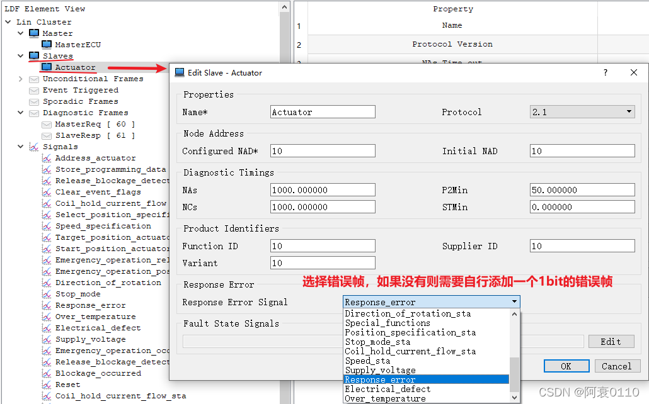Viewport: 649px width, 404px height.
Task: Collapse the Lin Cluster tree node
Action: click(x=8, y=21)
